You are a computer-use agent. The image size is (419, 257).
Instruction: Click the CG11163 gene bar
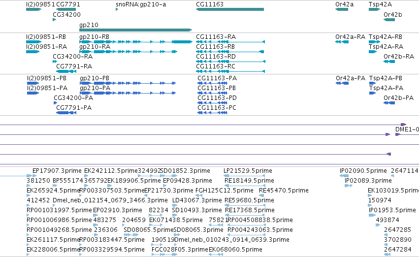pyautogui.click(x=230, y=9)
